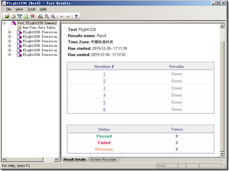Screen dimensions: 229x171
Task: Click Find Next magnifier with blue plus
Action: click(x=53, y=16)
